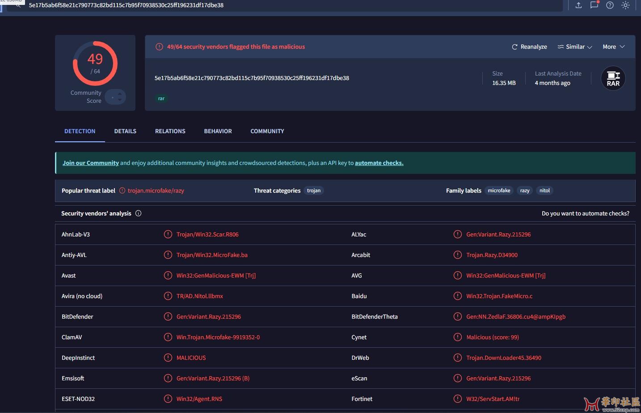Toggle the light/dark theme sun icon

[626, 5]
